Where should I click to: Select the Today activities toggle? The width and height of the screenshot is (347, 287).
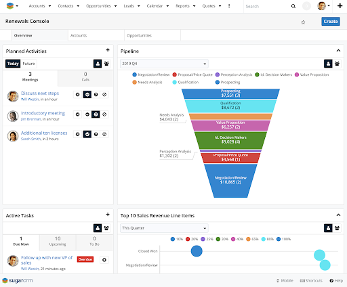13,64
